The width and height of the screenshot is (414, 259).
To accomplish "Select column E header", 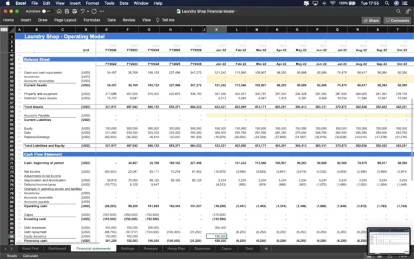I will (106, 30).
